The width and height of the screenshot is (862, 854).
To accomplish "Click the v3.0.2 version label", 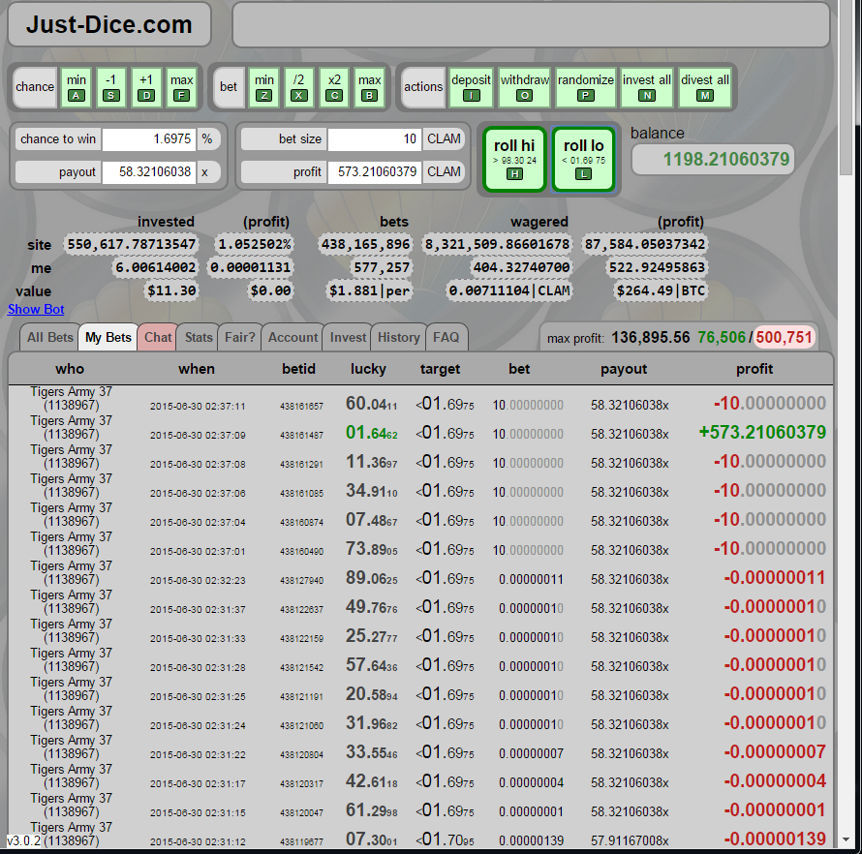I will coord(23,840).
